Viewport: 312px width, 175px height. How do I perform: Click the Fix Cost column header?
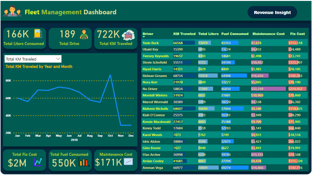297,34
